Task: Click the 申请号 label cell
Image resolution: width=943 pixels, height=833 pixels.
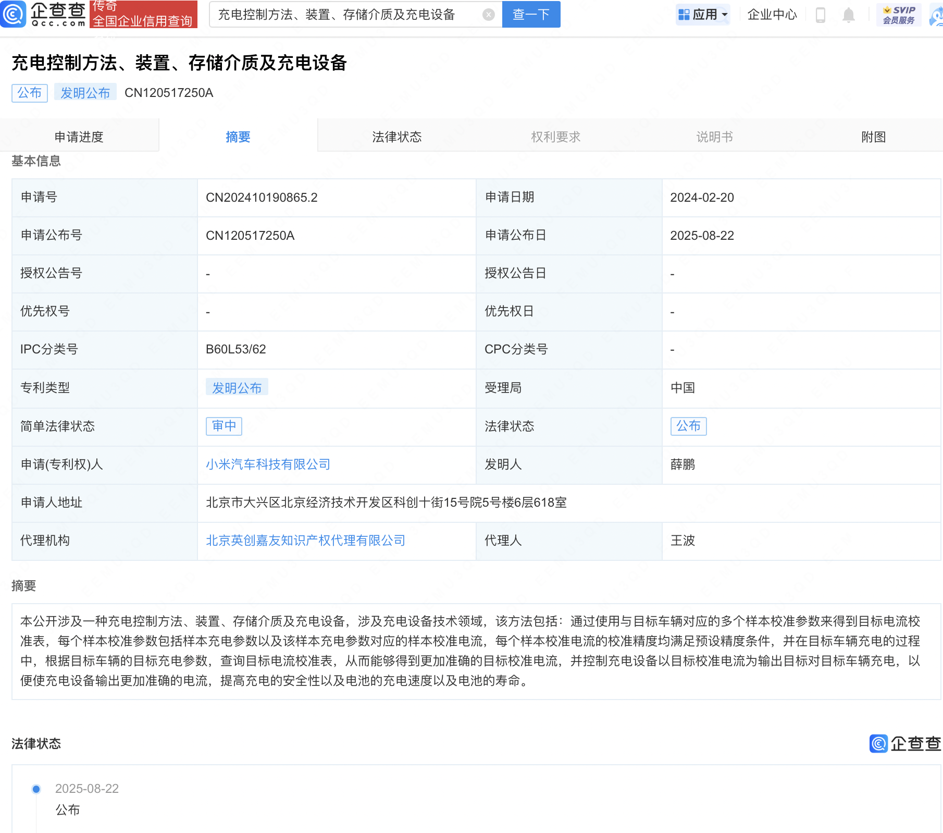Action: tap(105, 198)
